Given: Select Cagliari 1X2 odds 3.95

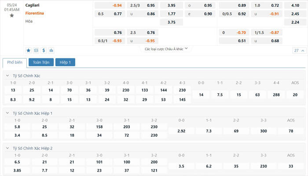Looking at the screenshot, I should coord(172,5).
